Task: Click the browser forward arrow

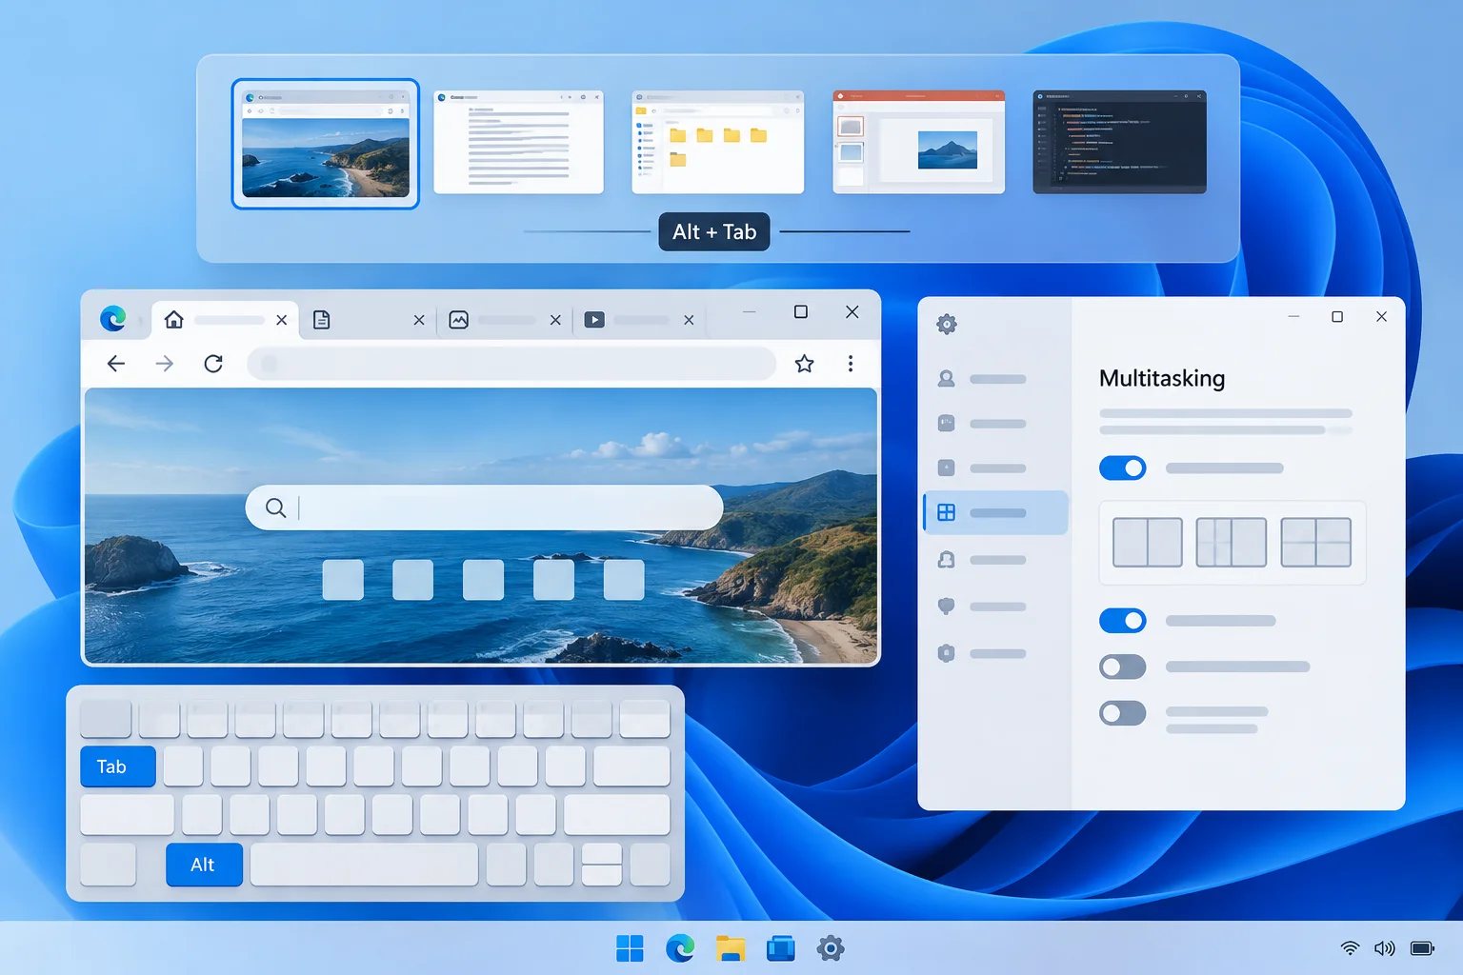Action: tap(165, 364)
